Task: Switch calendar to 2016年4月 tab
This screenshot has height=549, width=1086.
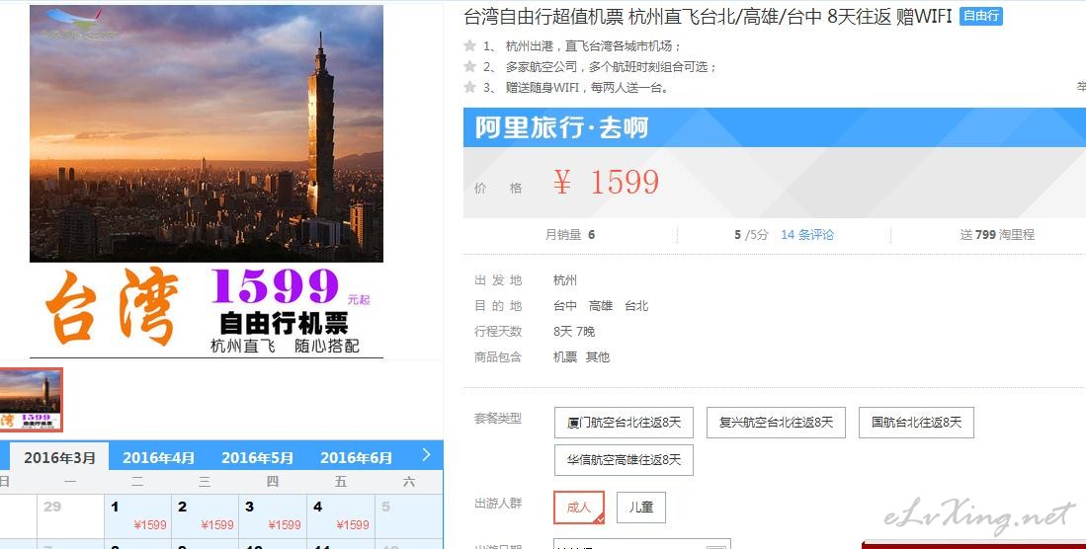Action: tap(158, 457)
